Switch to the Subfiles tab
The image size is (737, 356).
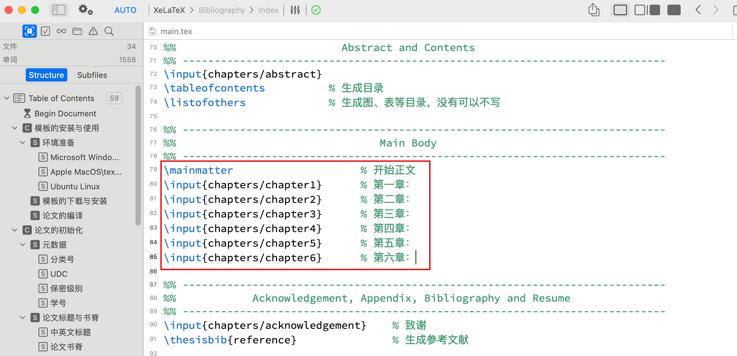click(92, 75)
